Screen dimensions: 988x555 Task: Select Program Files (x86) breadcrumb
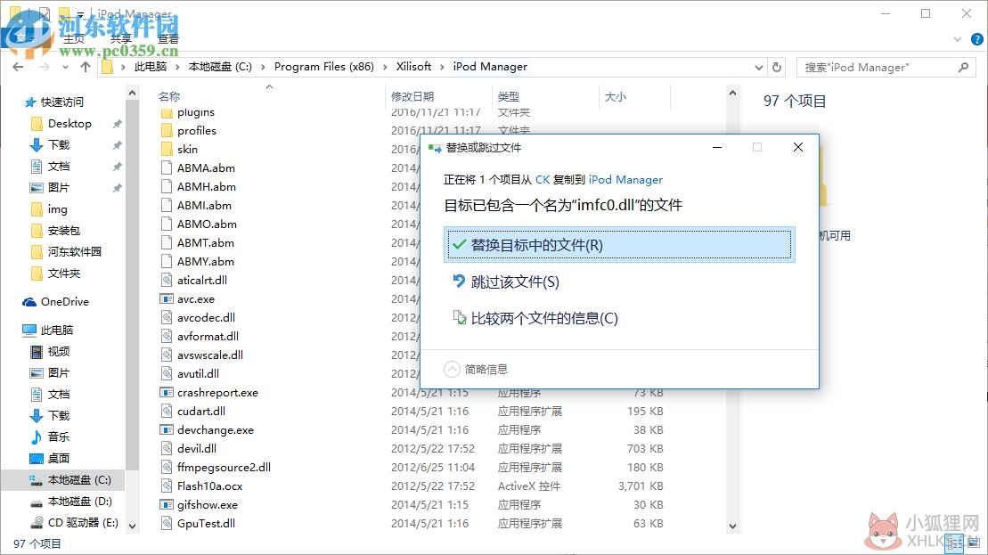(324, 66)
